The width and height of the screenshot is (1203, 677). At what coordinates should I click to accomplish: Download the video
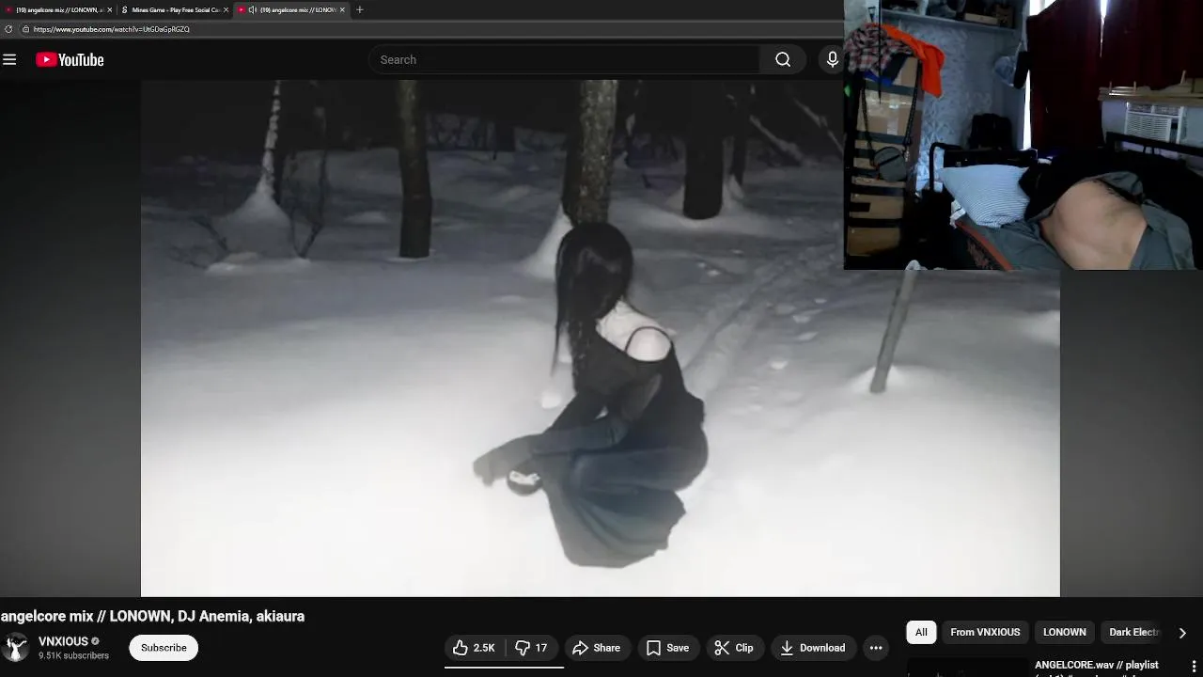(813, 647)
